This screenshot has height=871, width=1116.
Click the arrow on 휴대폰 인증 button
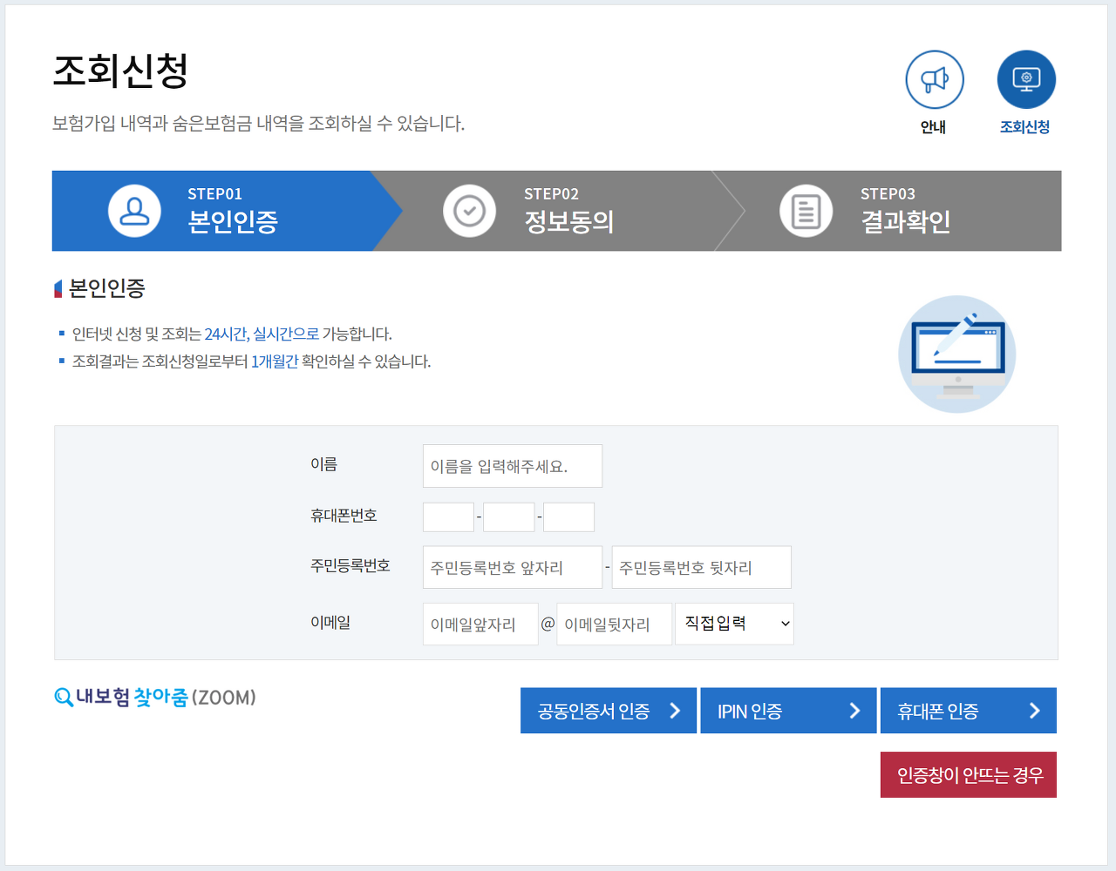pos(1034,711)
